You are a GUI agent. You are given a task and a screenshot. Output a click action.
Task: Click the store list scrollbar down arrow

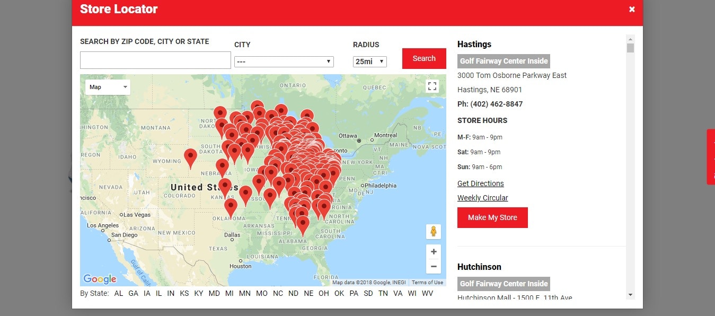630,295
